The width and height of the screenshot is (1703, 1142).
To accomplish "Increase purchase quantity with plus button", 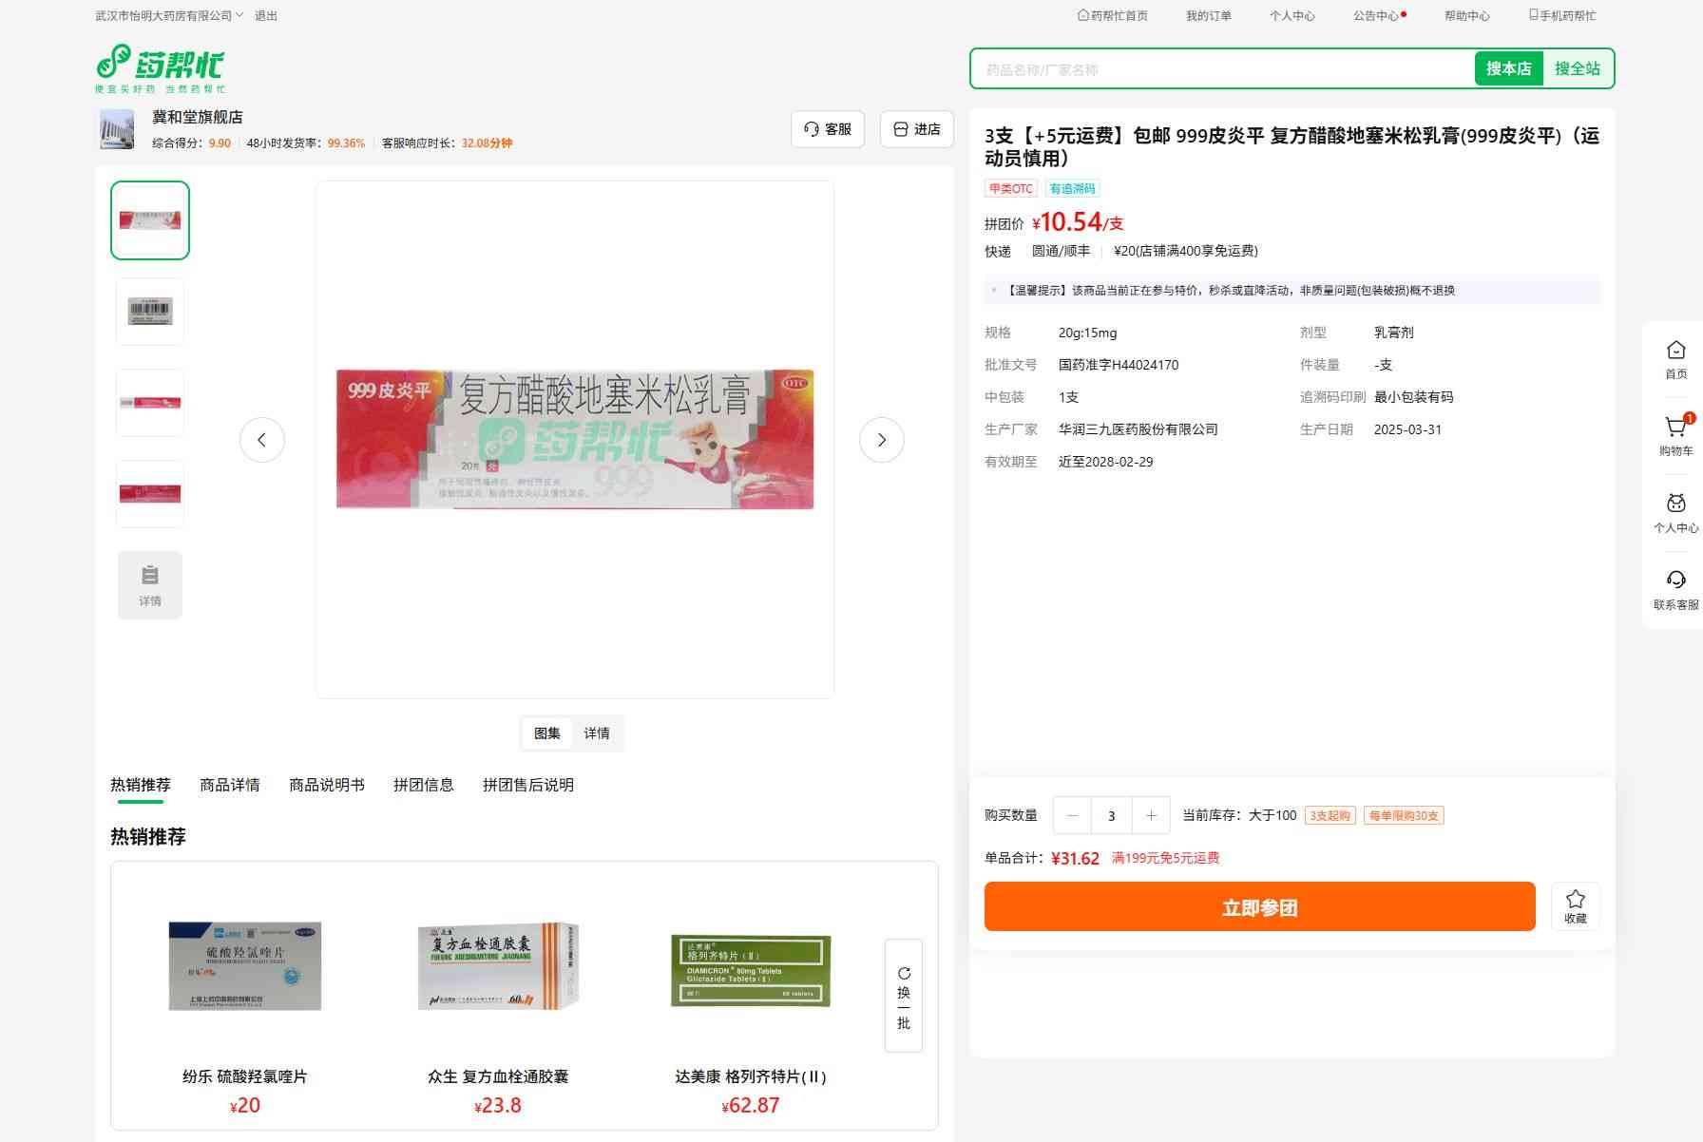I will (x=1151, y=815).
